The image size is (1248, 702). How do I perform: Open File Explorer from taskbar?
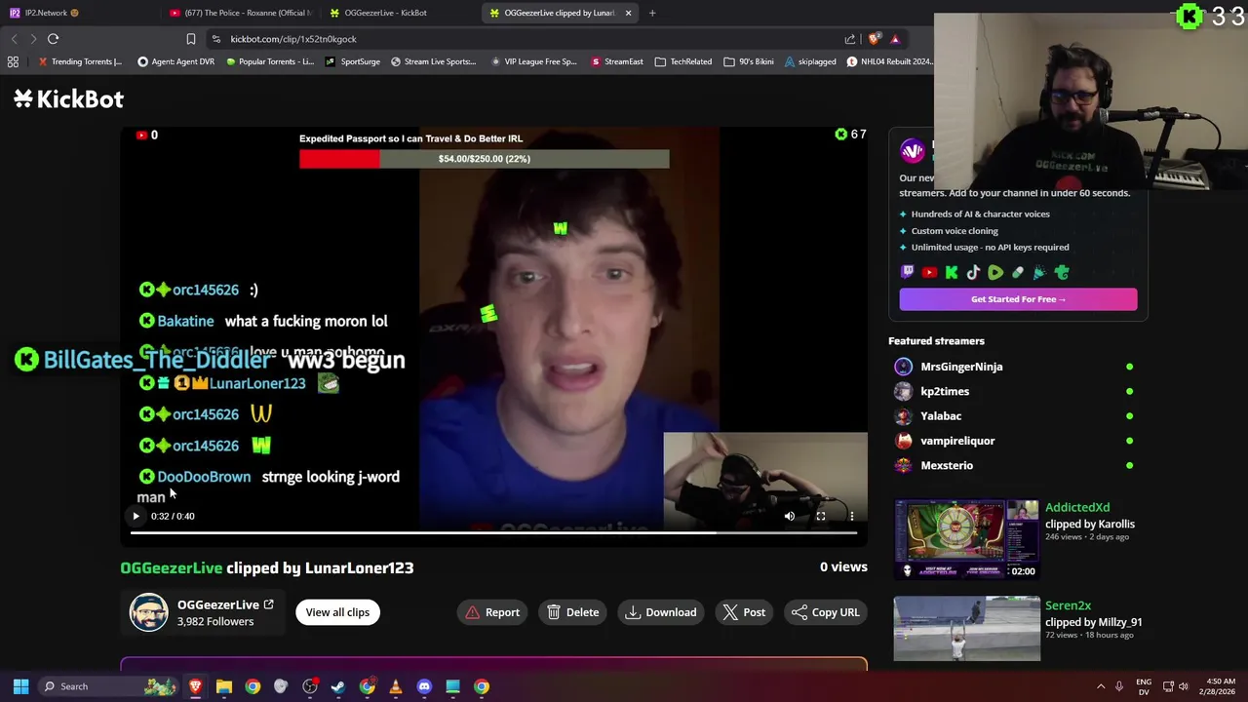coord(224,686)
